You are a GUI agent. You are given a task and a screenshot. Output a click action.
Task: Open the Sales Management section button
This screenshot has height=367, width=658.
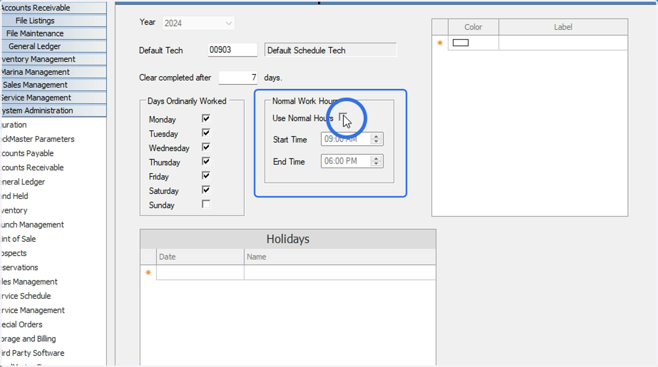click(x=53, y=84)
